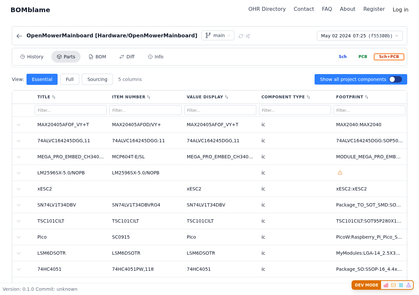Screen dimensions: 419x295
Task: Select the Sch view mode option
Action: click(342, 57)
